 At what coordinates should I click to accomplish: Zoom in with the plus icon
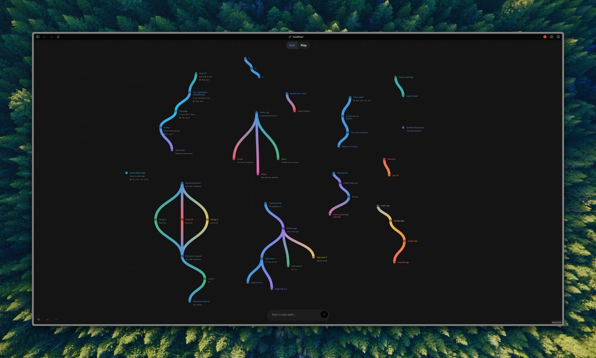[x=47, y=319]
